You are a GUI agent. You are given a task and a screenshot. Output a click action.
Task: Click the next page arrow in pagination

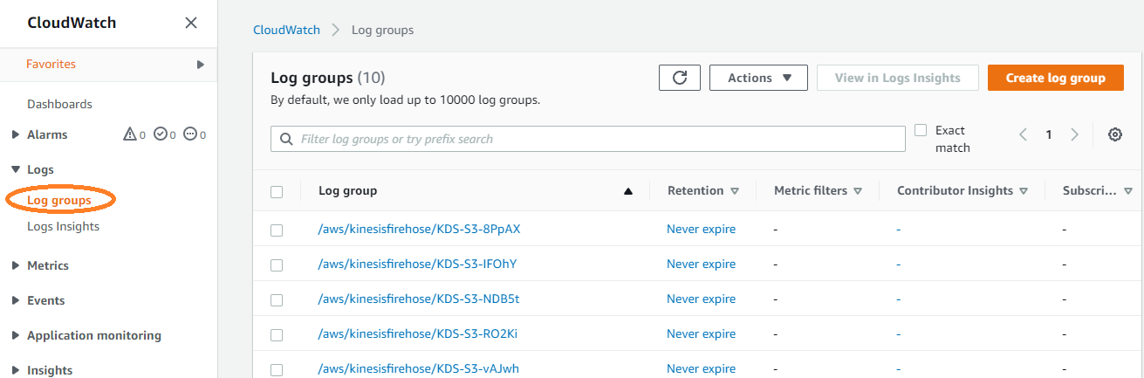1074,134
